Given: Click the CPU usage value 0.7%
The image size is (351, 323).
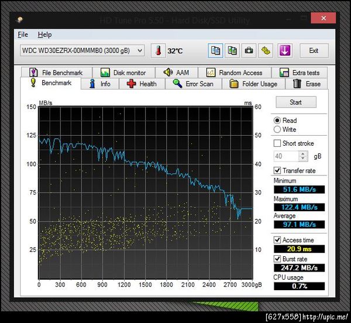Looking at the screenshot, I should 300,286.
